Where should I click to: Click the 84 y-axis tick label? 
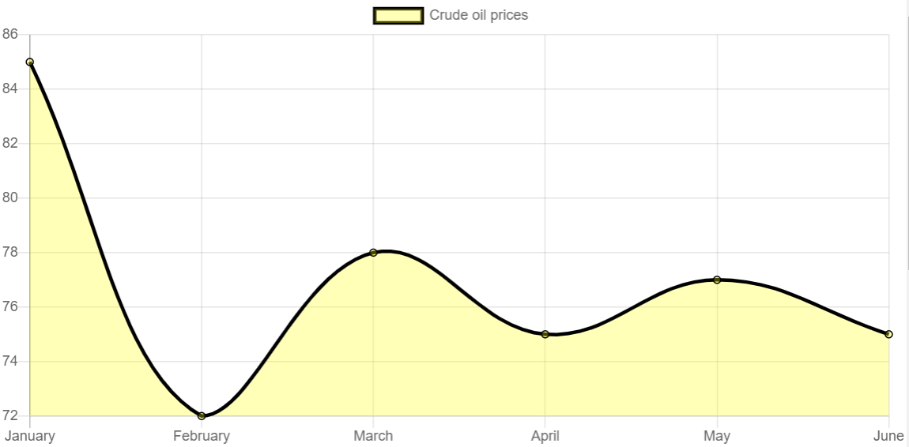[x=10, y=88]
